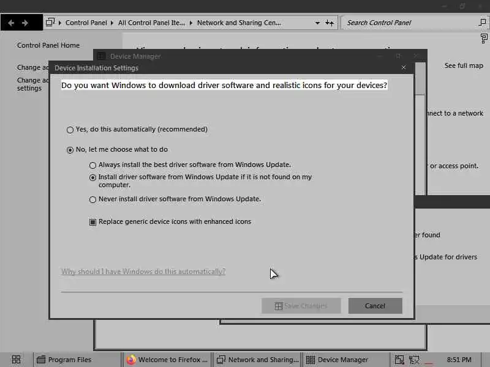Open 'See full map' link
The height and width of the screenshot is (367, 490).
coord(464,65)
